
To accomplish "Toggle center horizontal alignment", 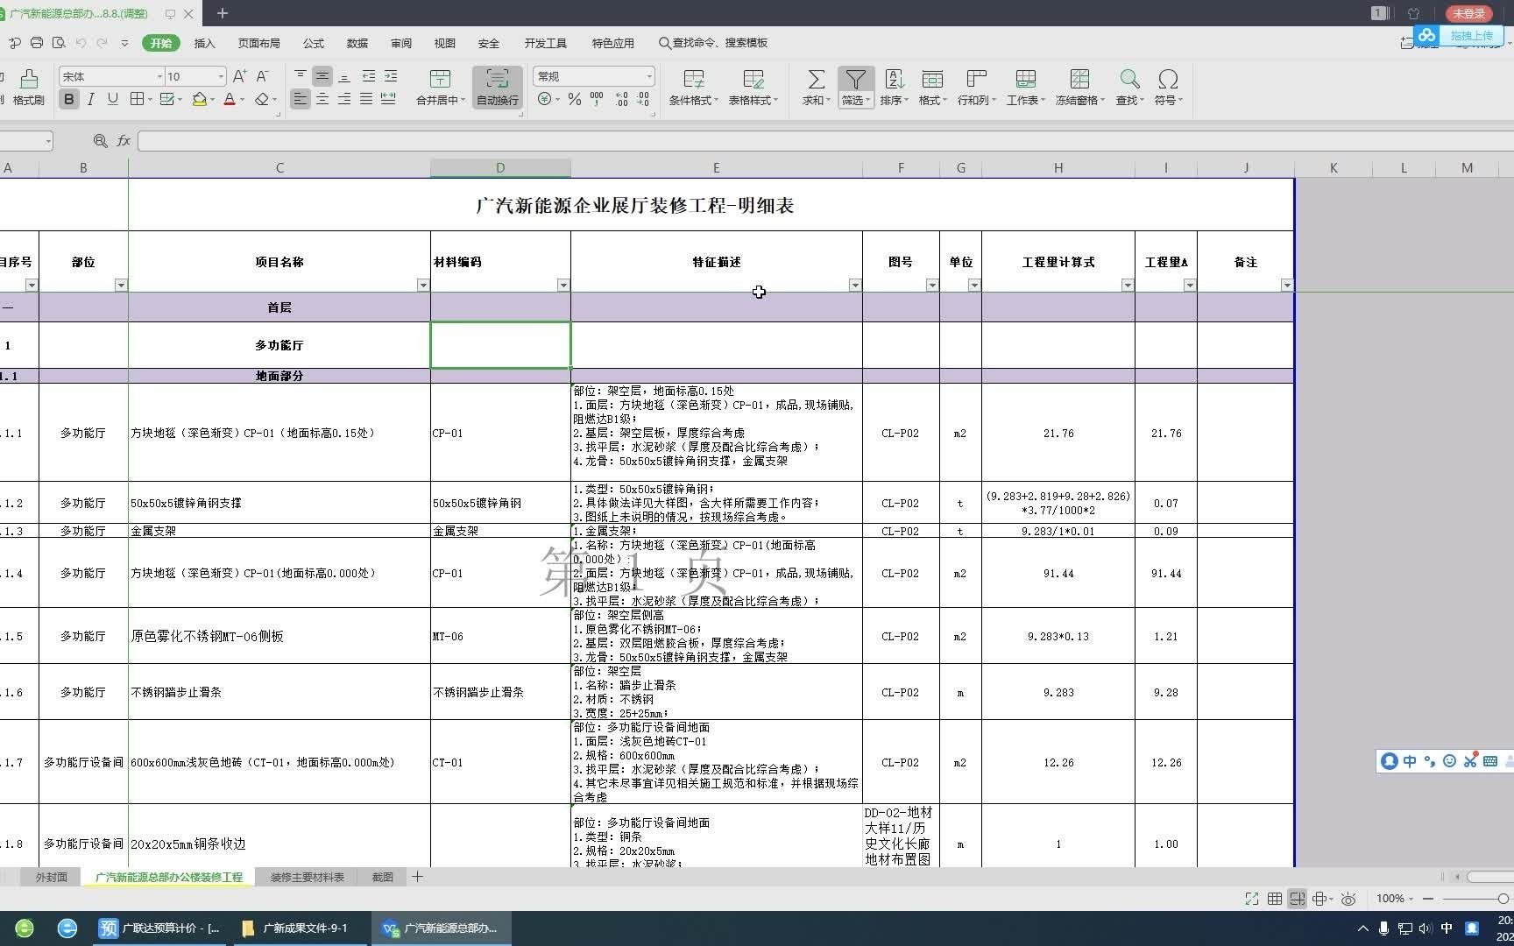I will coord(322,99).
